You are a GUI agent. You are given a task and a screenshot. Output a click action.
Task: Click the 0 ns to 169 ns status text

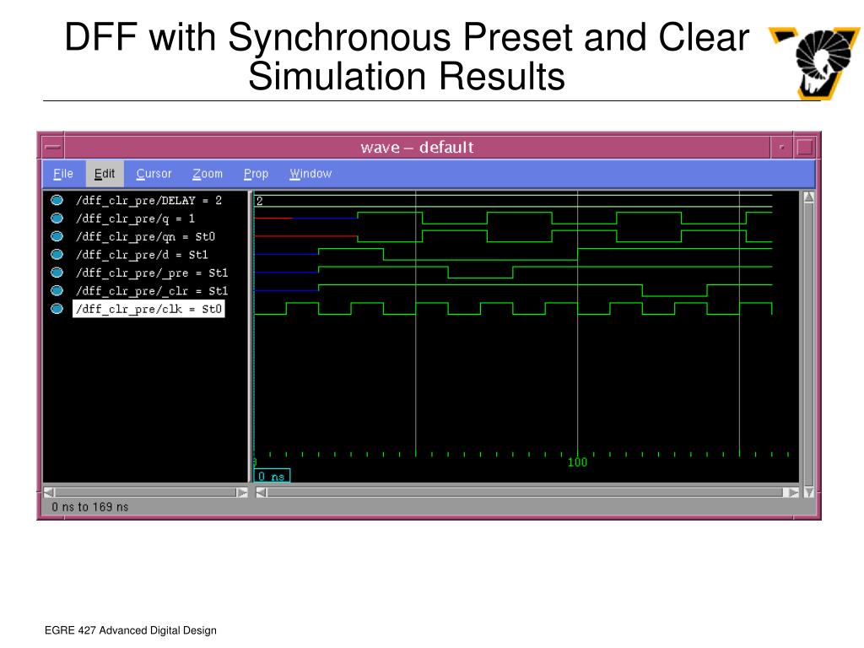click(89, 506)
